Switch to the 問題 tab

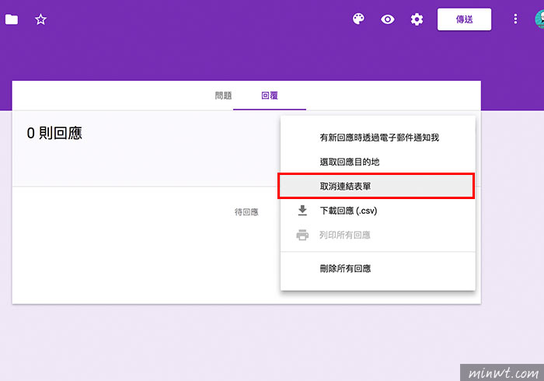pos(223,96)
